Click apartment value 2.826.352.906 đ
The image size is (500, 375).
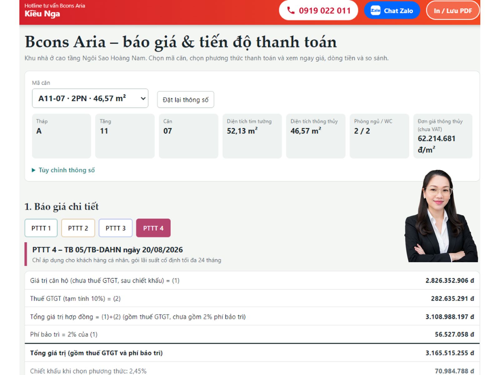point(450,281)
